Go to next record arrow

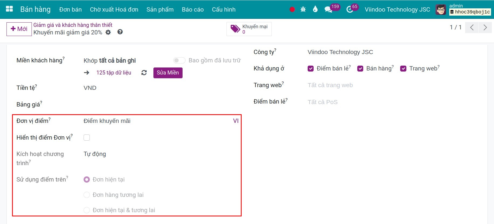[x=485, y=27]
